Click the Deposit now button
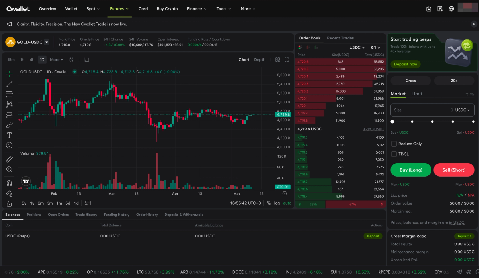Viewport: 479px width, 278px height. pos(406,64)
